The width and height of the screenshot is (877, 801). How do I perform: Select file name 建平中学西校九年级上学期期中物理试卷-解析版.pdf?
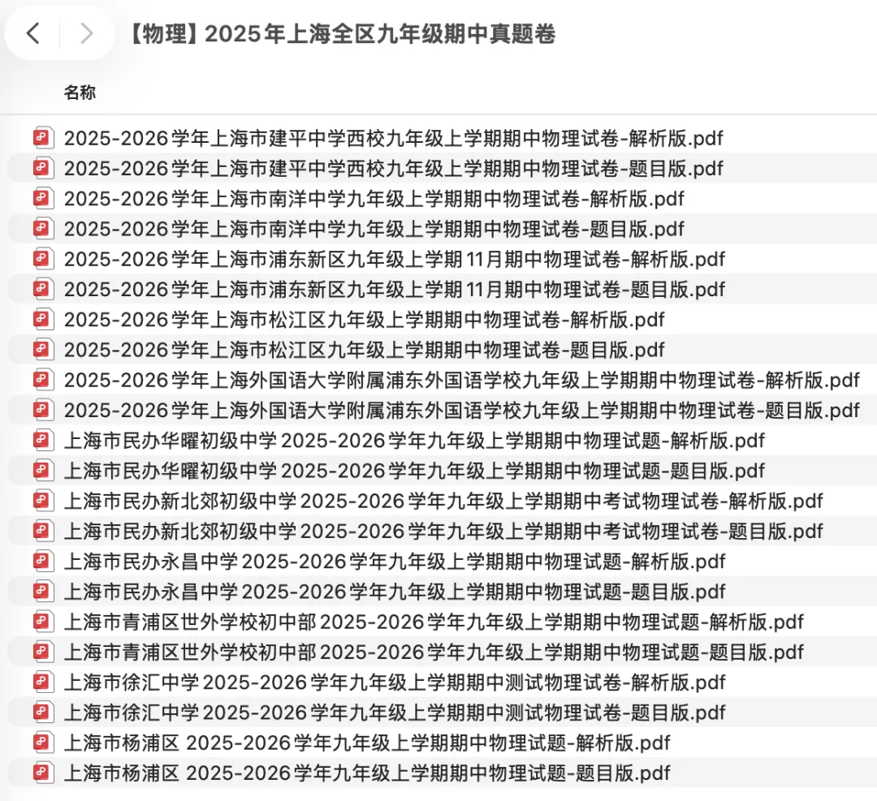tap(393, 138)
